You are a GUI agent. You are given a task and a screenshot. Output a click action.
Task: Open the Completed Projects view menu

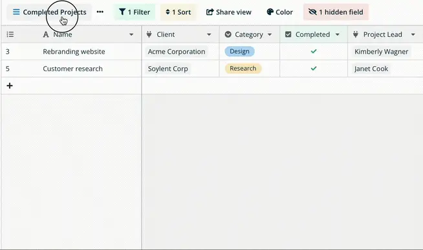(x=49, y=12)
